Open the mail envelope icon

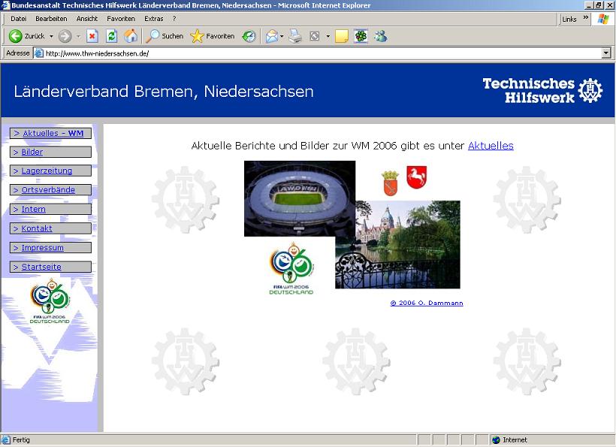tap(272, 36)
